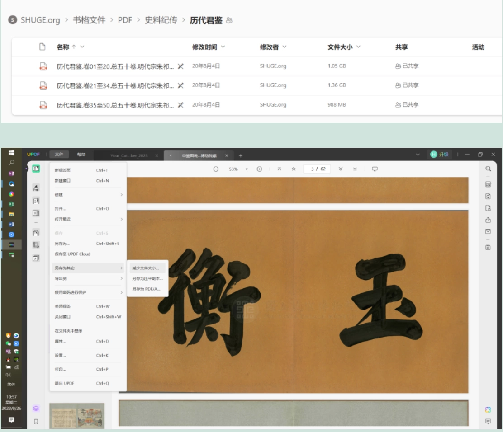
Task: Send PDF by email icon
Action: [488, 231]
